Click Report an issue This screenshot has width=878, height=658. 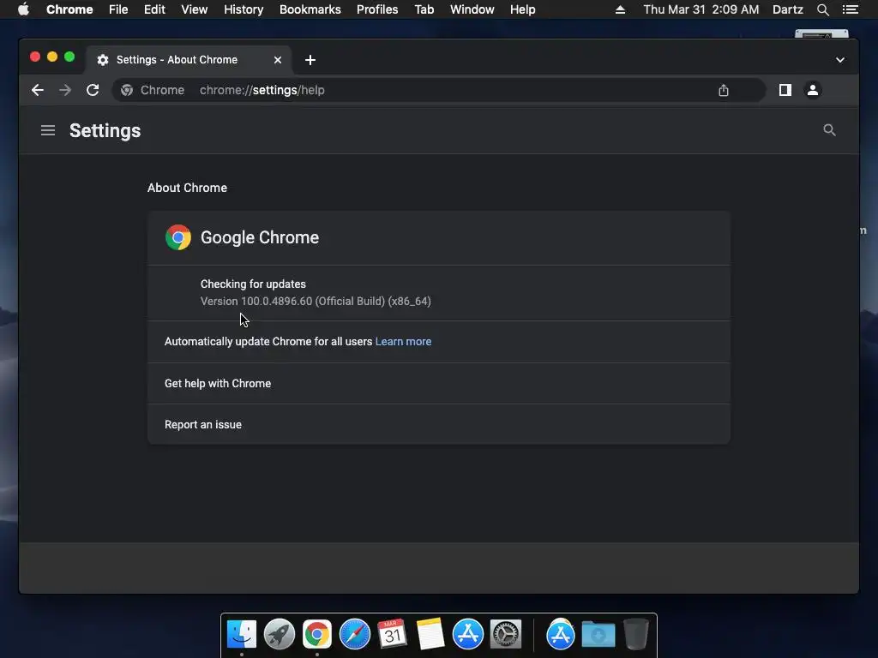point(438,425)
